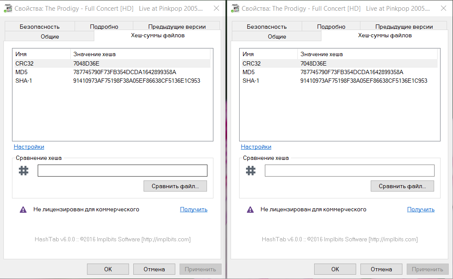Click the file icon in right window title bar
Screen dimensions: 453x279
[x=235, y=8]
